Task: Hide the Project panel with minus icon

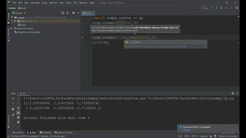Action: [x=78, y=13]
